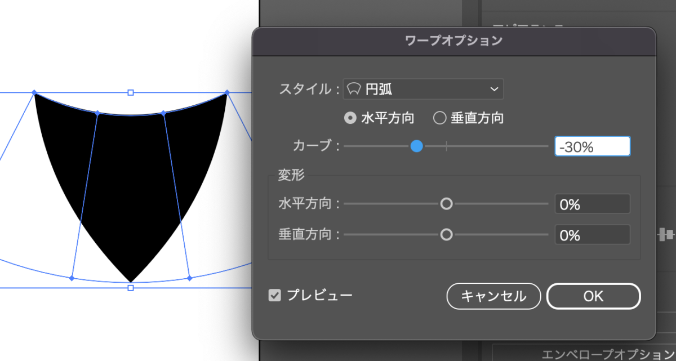Click the ワープオプション dialog title bar
Screen dimensions: 676x361
[453, 40]
